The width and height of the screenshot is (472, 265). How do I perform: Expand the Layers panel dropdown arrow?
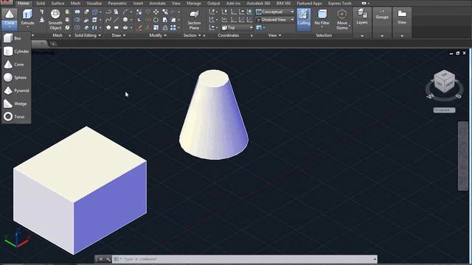(x=362, y=36)
